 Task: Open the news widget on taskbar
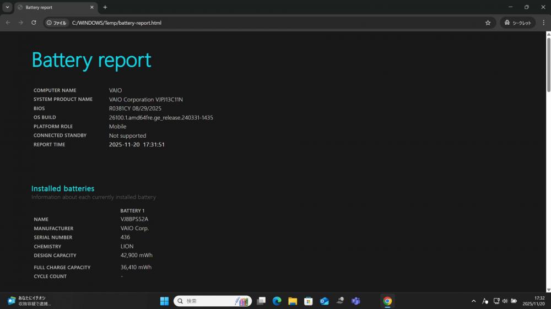point(30,301)
